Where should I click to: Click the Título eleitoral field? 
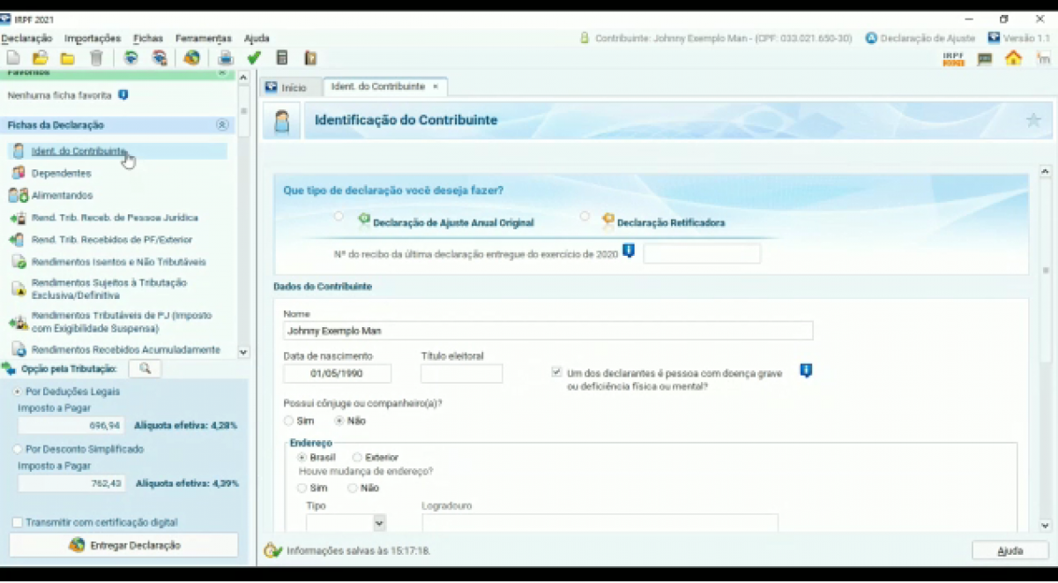point(461,373)
